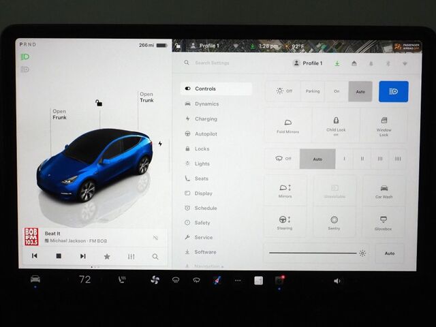Click the volume speaker icon
Screen dimensions: 436x327
point(337,281)
